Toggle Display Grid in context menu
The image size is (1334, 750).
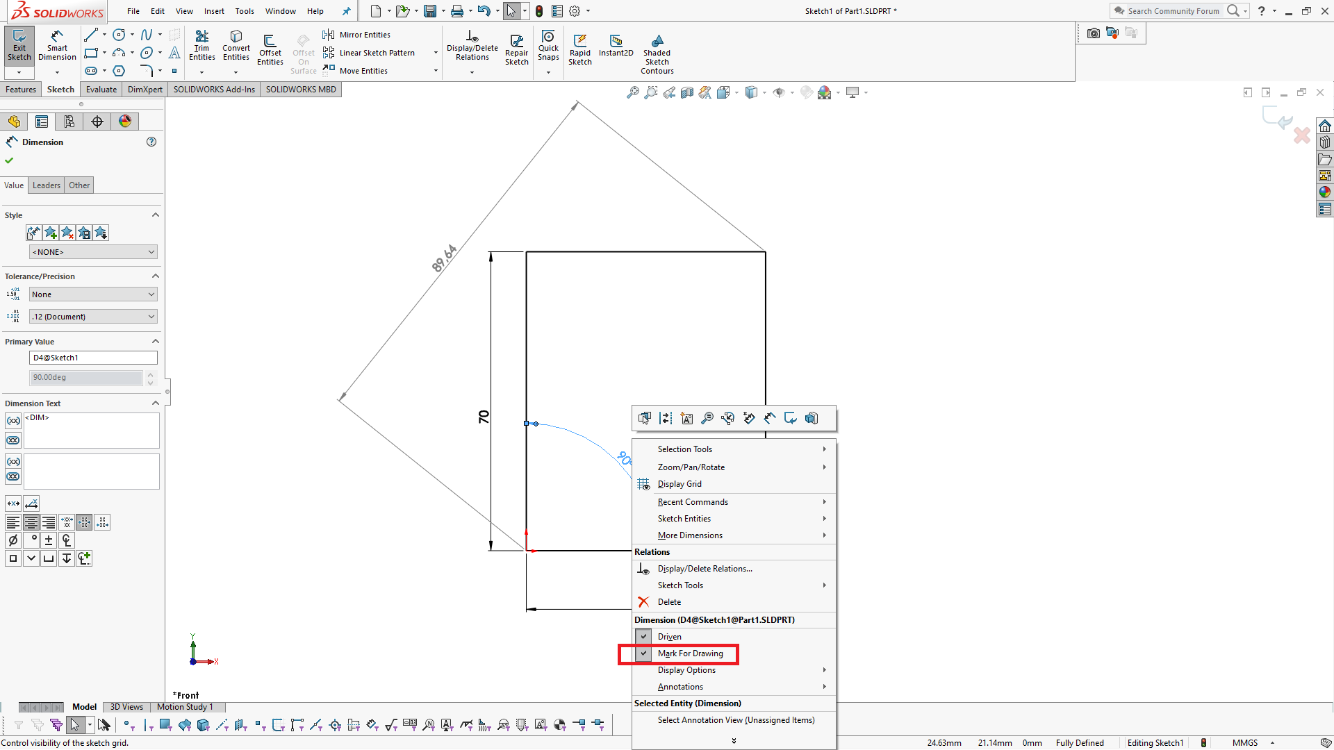(x=679, y=484)
